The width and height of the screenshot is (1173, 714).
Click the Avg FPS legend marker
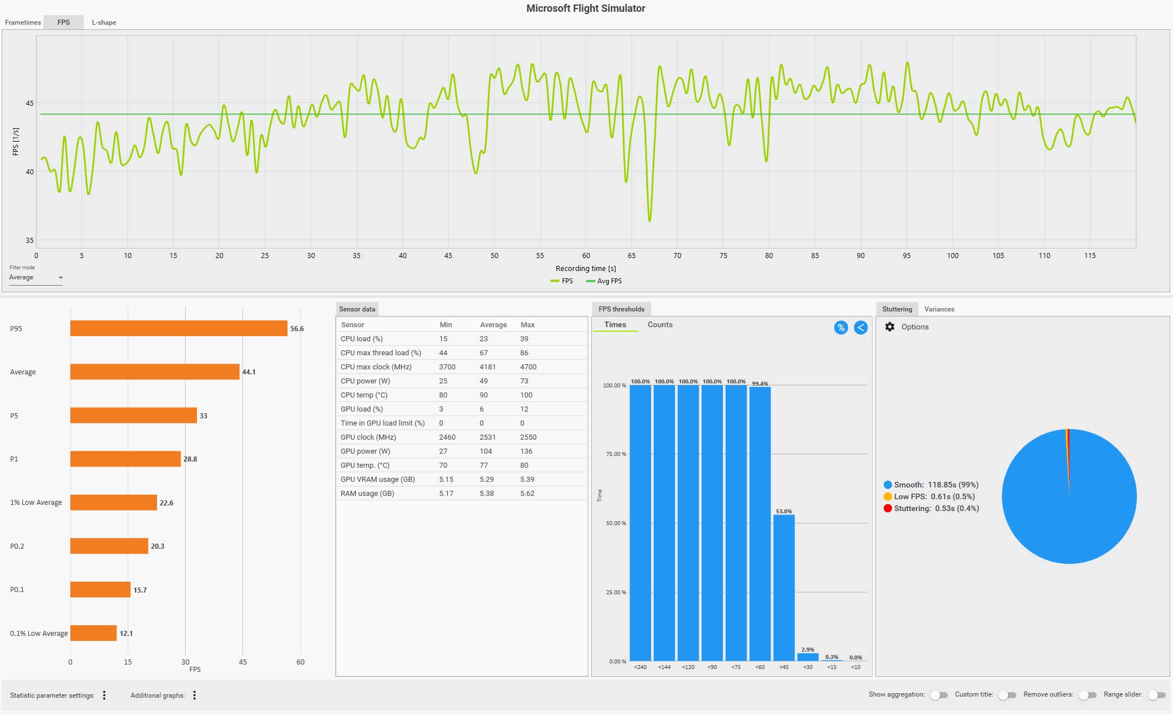coord(590,281)
